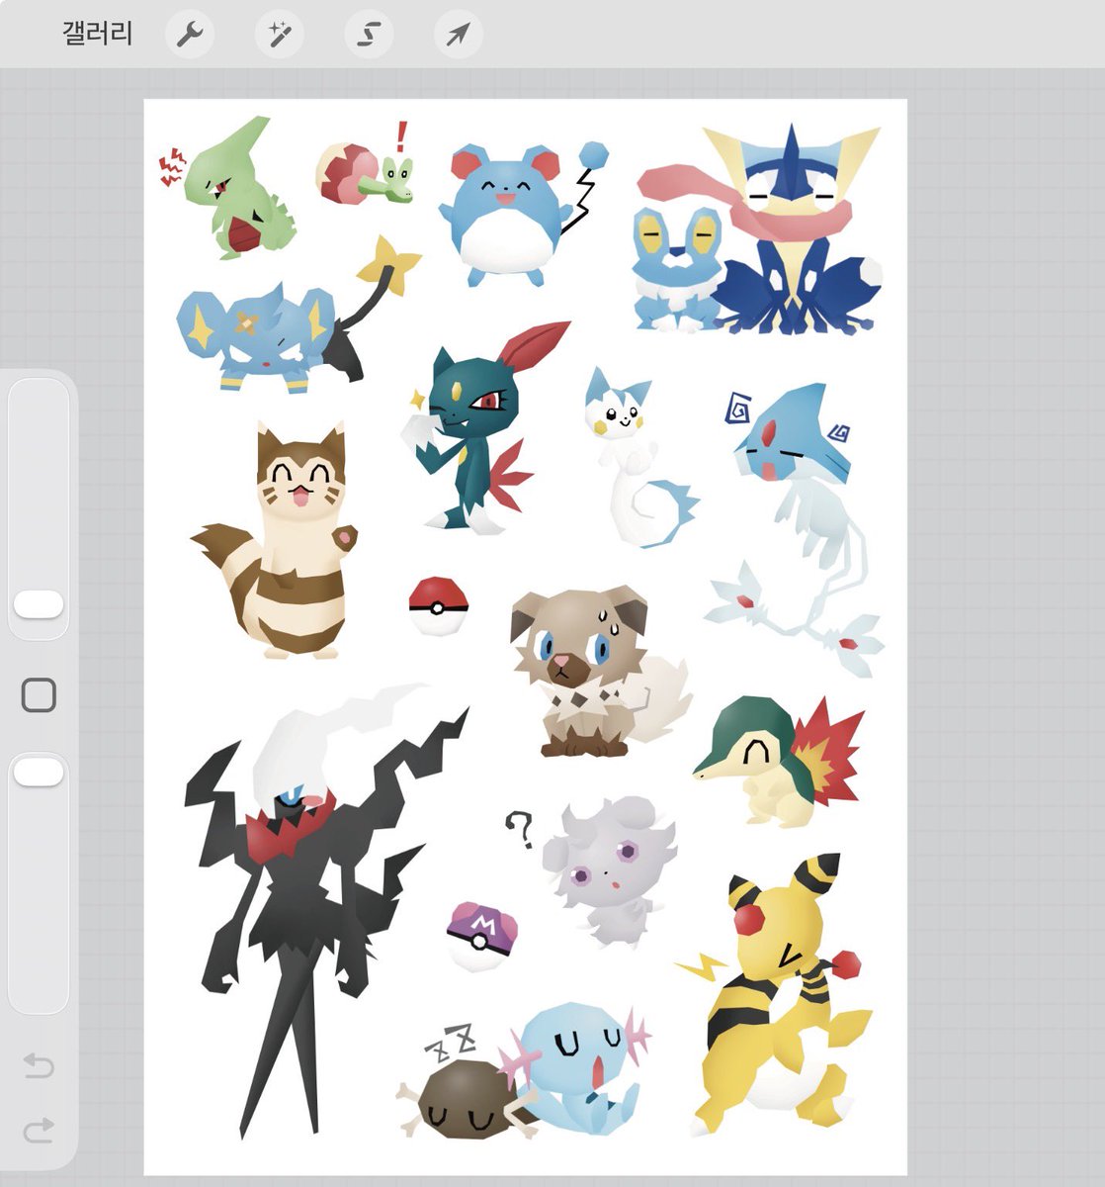The image size is (1105, 1187).
Task: Redo the action with redo arrow
Action: click(x=39, y=1130)
